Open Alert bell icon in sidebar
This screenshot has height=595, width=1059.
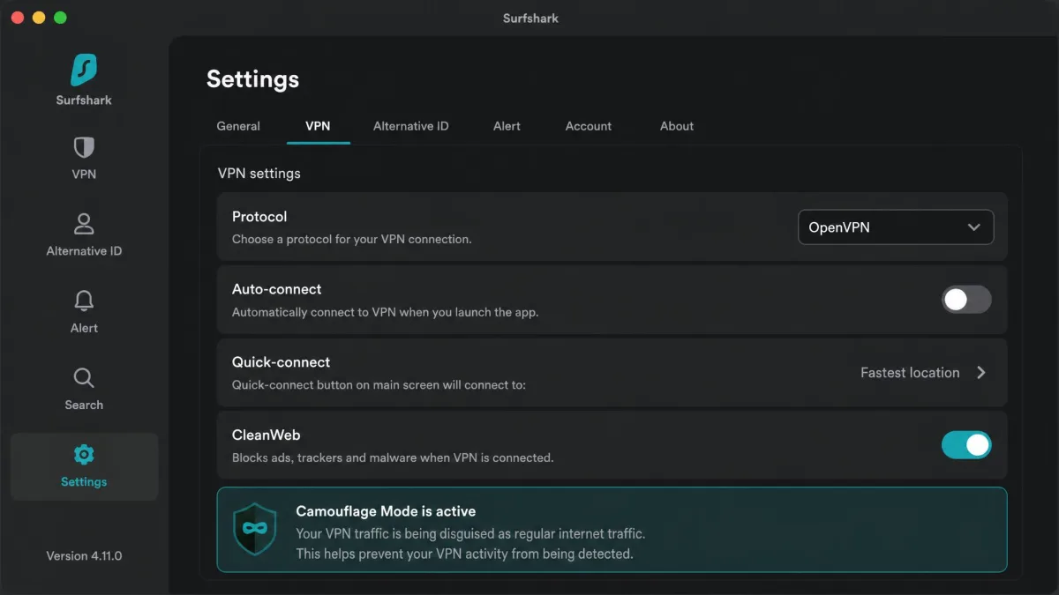pos(84,301)
